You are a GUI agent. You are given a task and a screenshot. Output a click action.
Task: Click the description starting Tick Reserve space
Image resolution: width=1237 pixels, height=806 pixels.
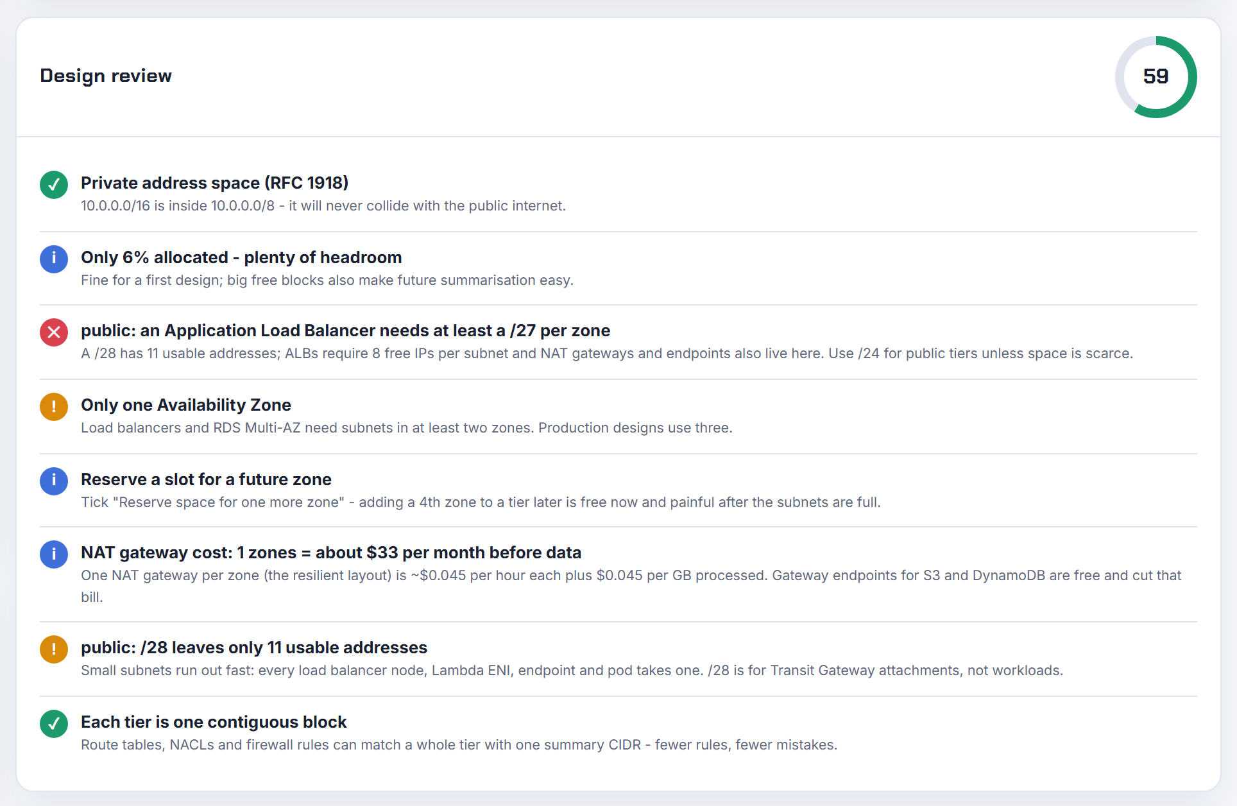click(x=481, y=502)
